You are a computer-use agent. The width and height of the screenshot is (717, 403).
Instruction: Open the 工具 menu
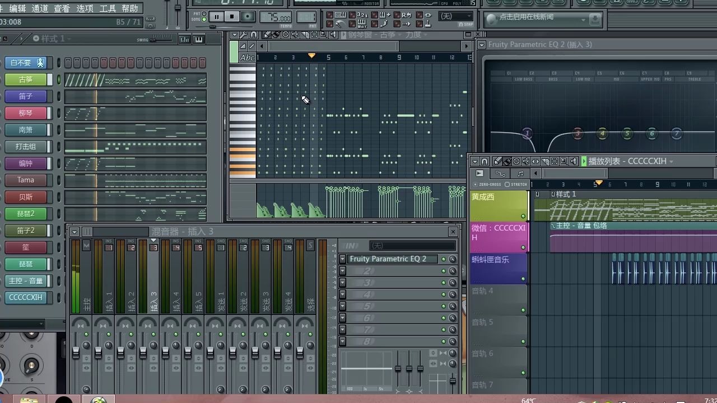pyautogui.click(x=108, y=8)
